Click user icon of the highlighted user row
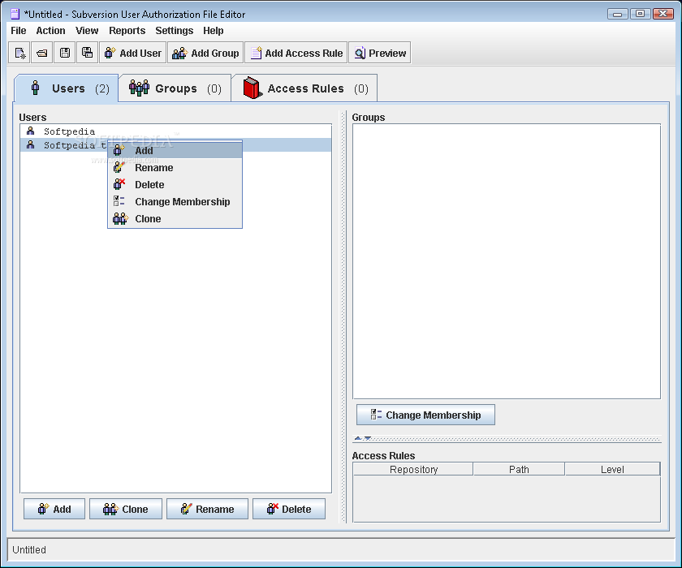Screen dimensions: 682x568 31,144
